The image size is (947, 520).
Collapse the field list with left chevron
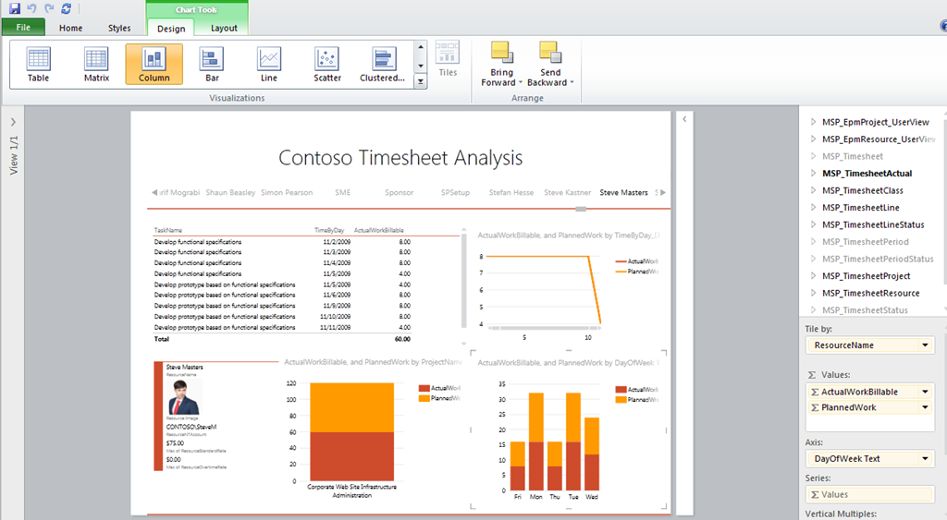pos(684,119)
